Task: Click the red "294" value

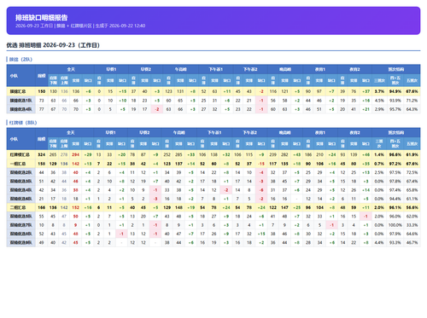Action: tap(75, 155)
